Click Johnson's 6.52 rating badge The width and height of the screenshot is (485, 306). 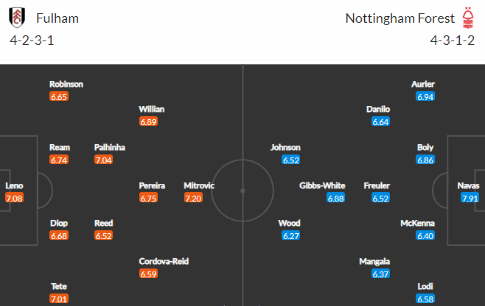[x=291, y=160]
